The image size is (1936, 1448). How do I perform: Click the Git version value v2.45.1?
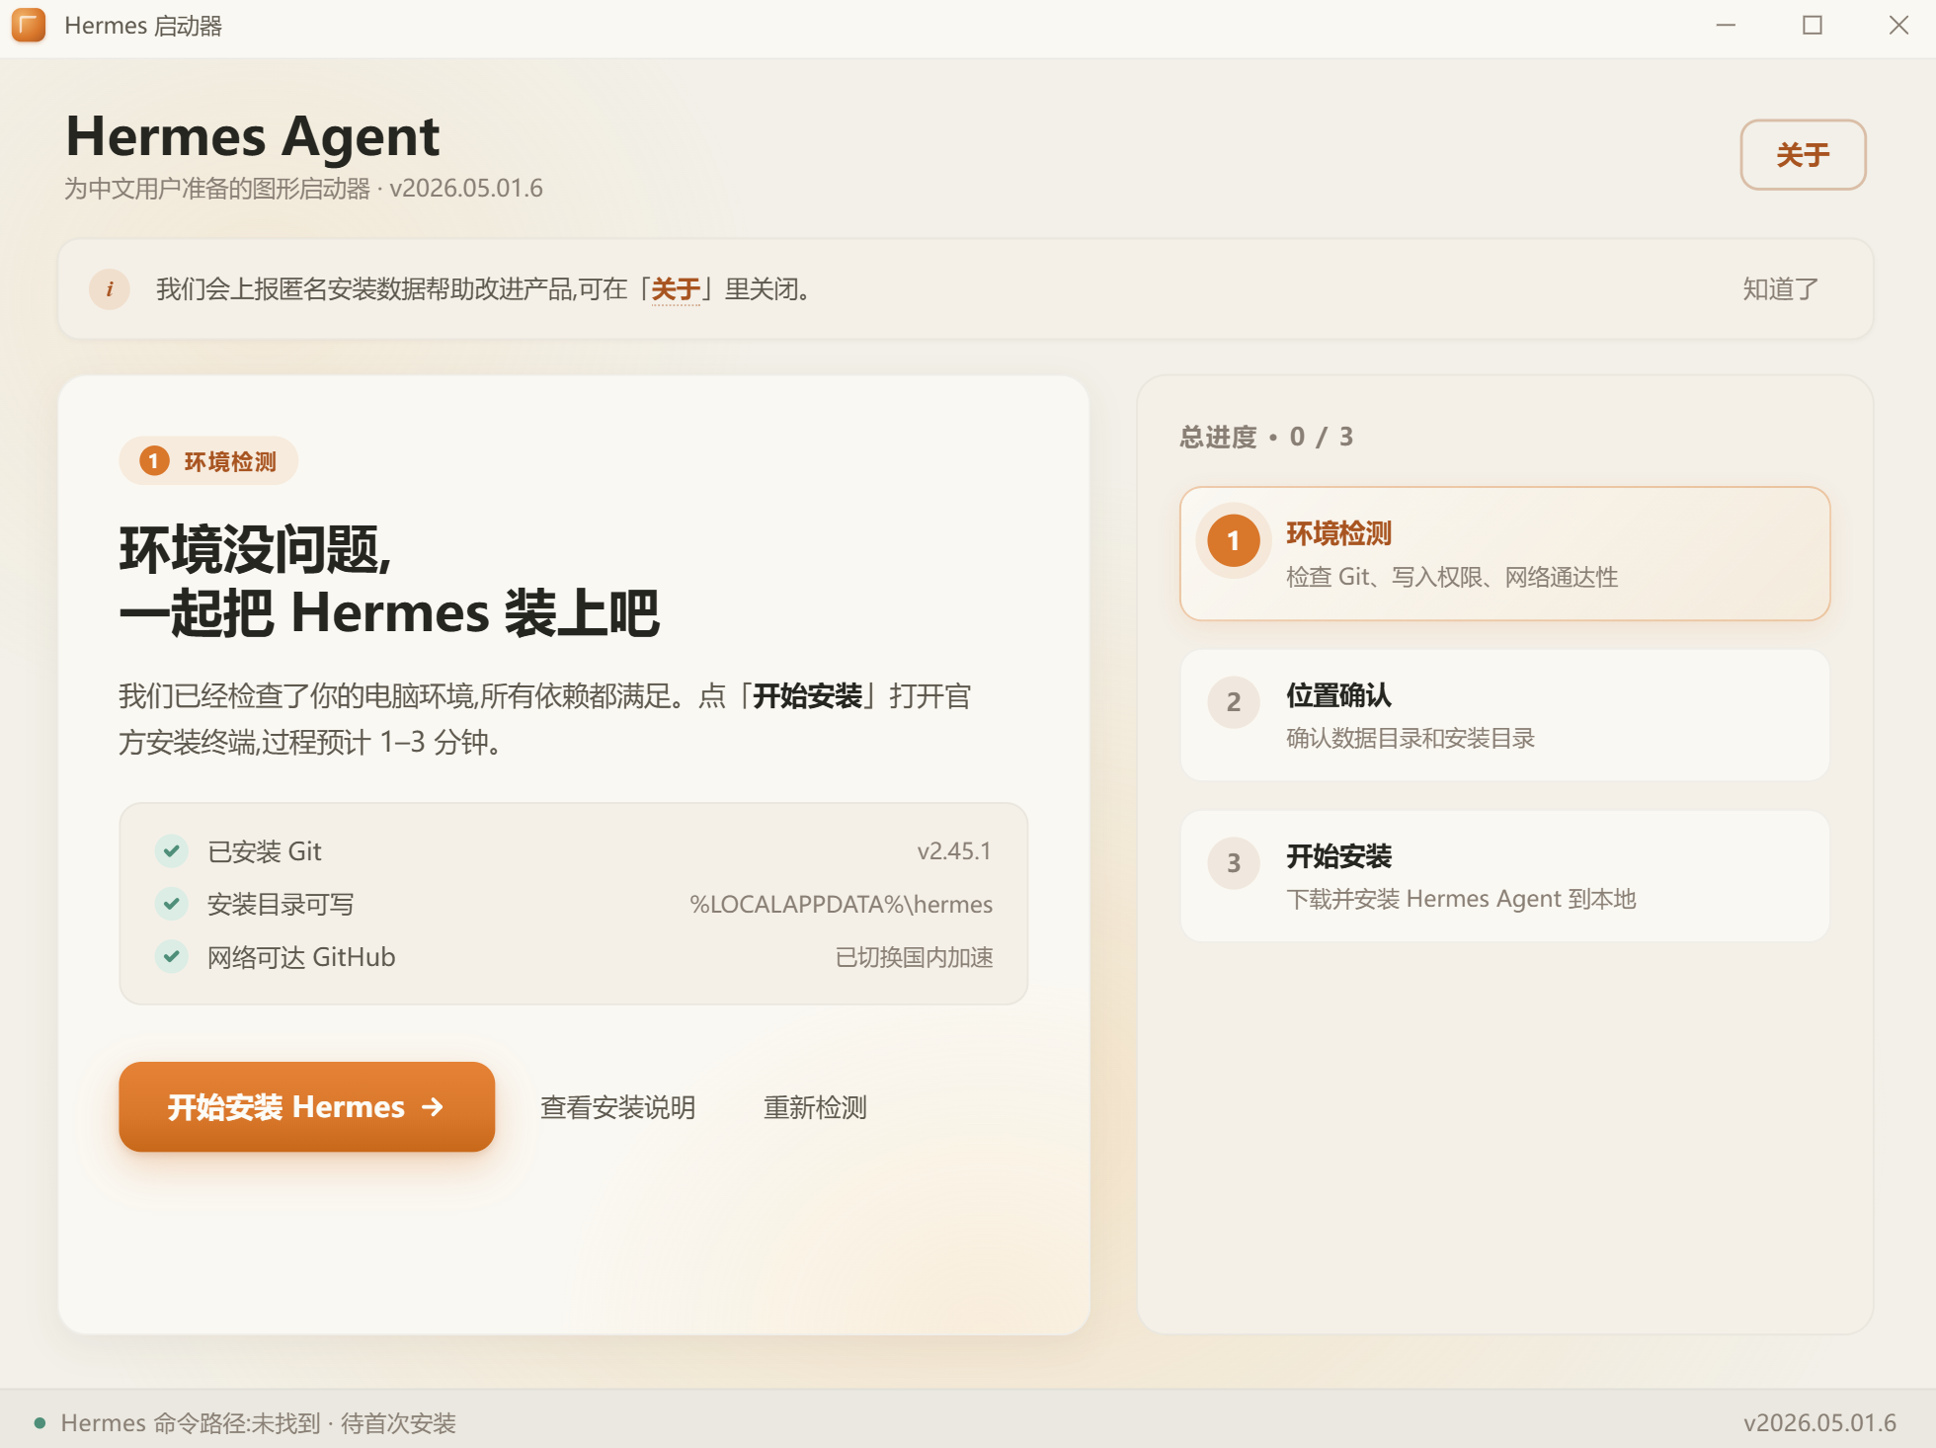[954, 851]
